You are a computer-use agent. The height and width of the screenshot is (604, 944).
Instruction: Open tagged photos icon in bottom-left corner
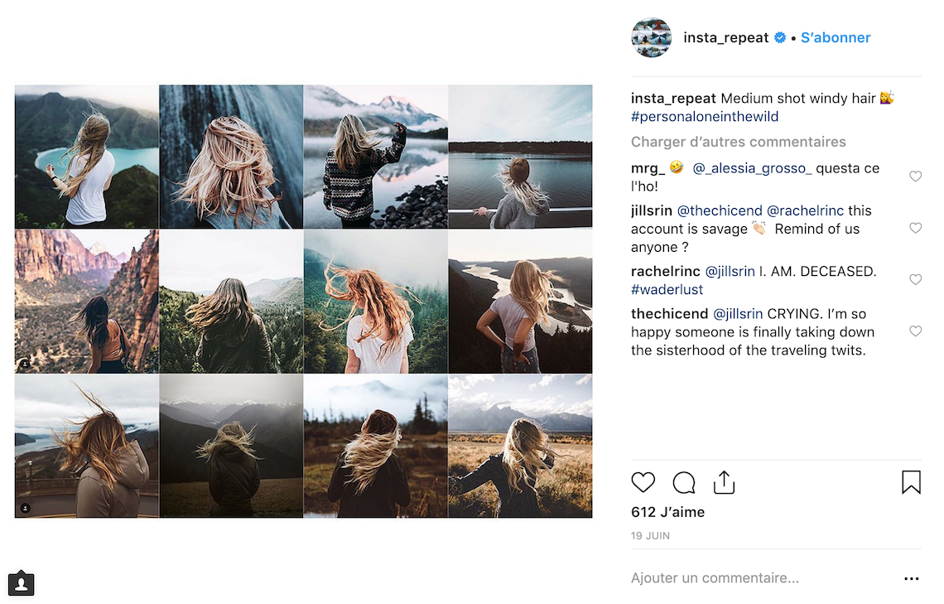point(21,583)
